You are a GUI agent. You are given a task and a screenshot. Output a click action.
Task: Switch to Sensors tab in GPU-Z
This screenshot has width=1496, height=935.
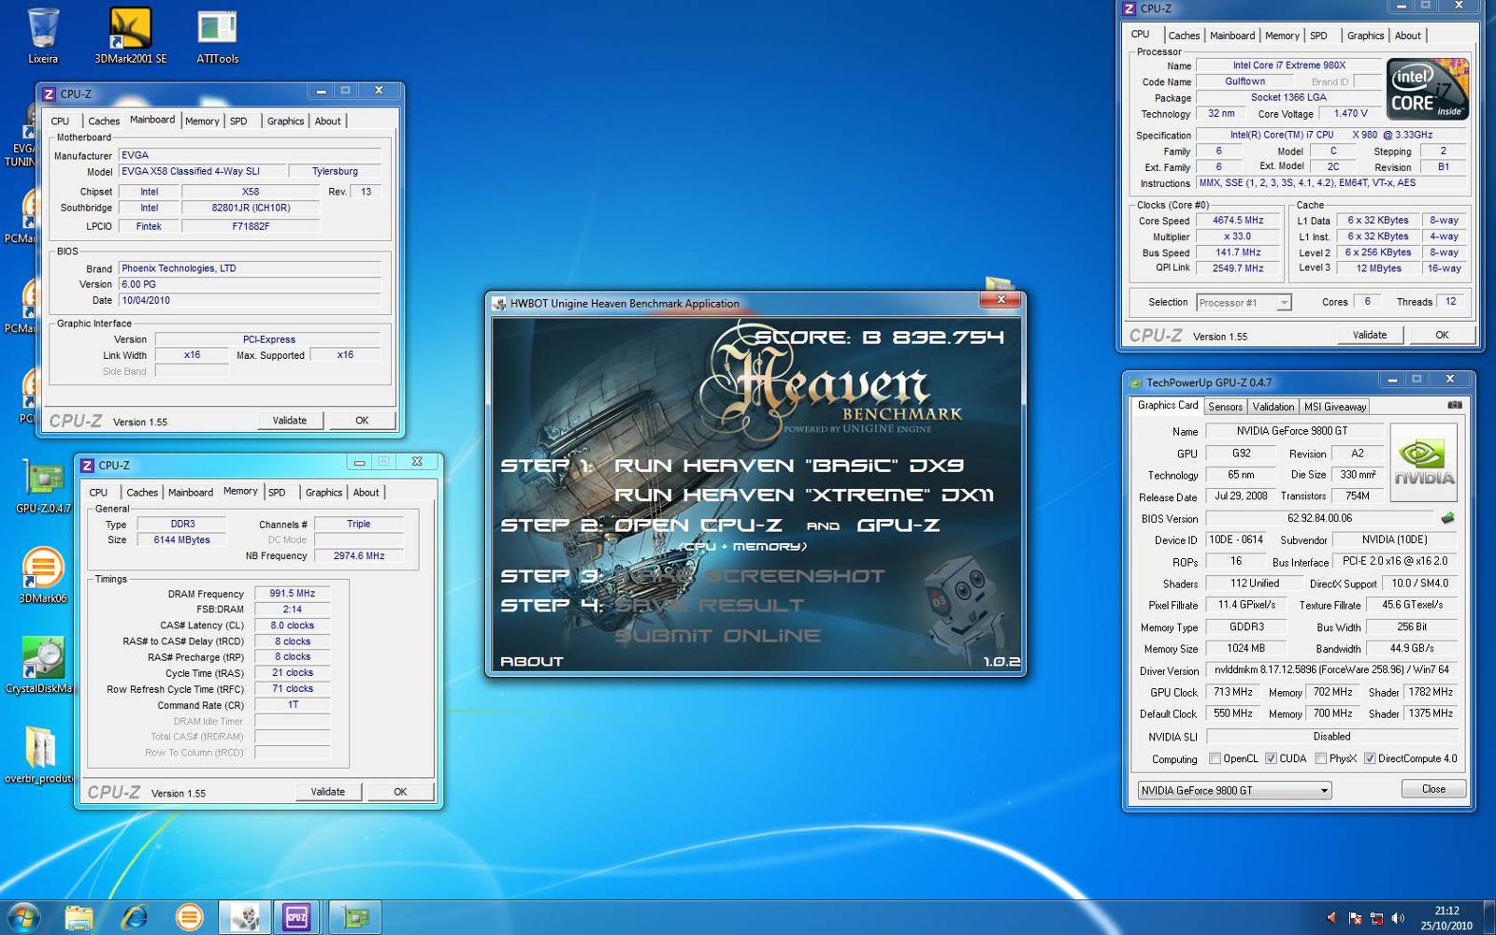1225,407
